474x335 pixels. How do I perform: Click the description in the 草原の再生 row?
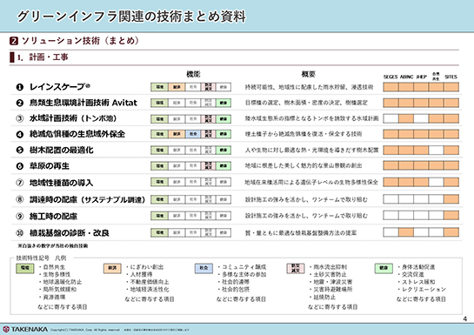tap(304, 165)
